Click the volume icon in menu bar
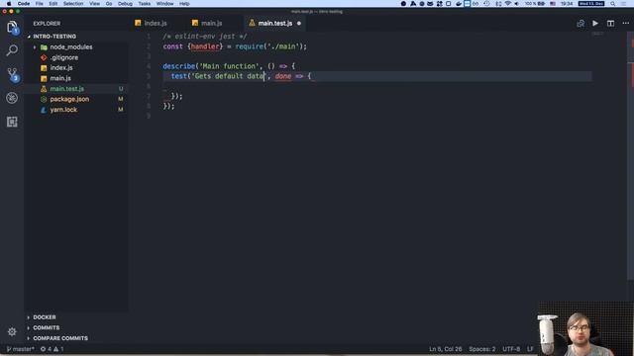The height and width of the screenshot is (356, 634). pos(517,4)
